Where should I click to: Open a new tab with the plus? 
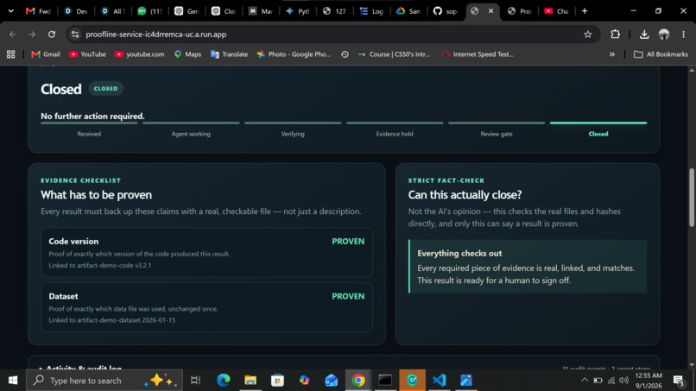pyautogui.click(x=585, y=11)
